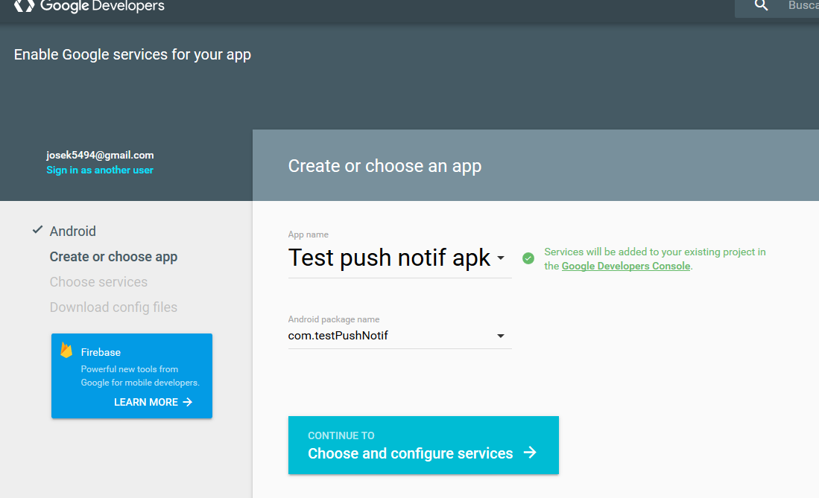819x498 pixels.
Task: Click the arrow icon in Continue button
Action: pos(530,452)
